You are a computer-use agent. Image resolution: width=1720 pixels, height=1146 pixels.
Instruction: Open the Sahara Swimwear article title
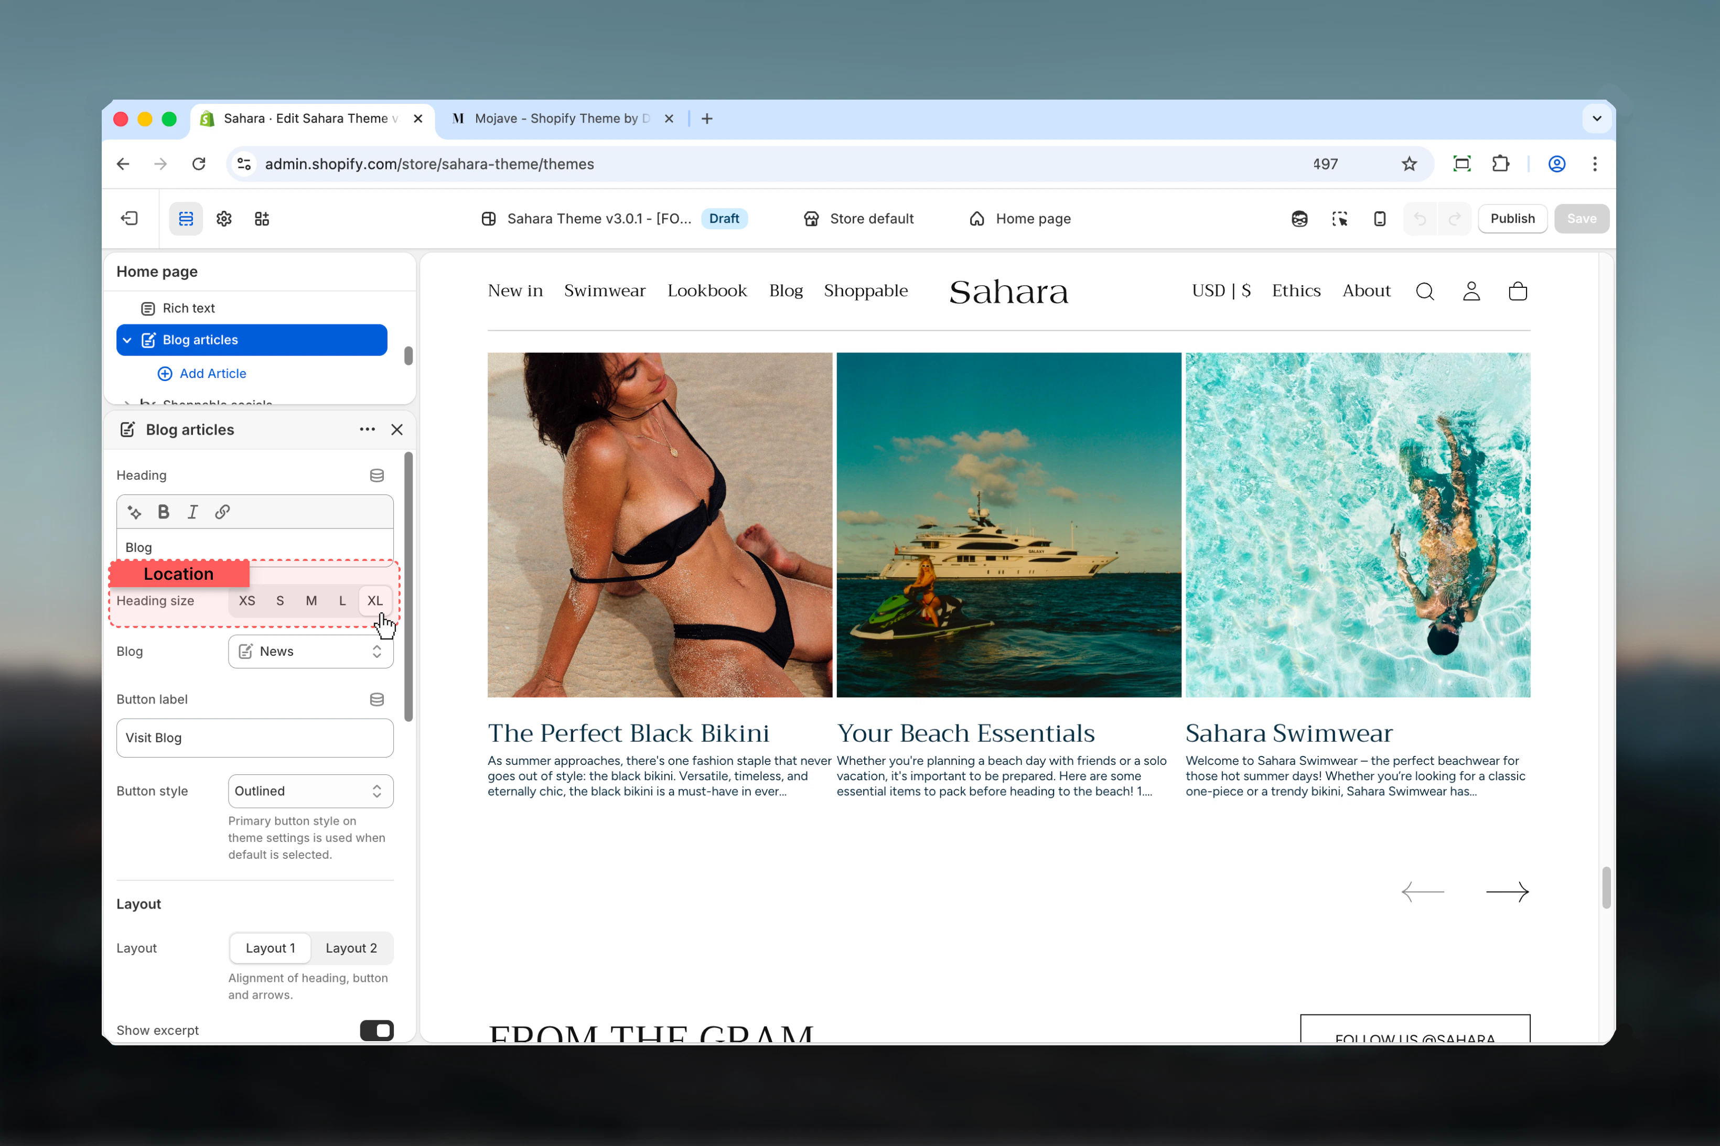coord(1289,733)
